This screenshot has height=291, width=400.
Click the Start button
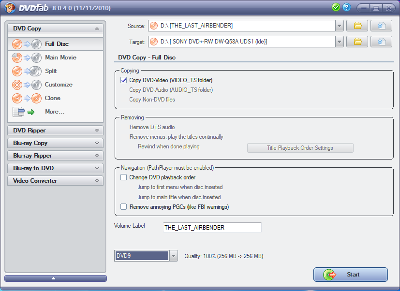[x=351, y=275]
